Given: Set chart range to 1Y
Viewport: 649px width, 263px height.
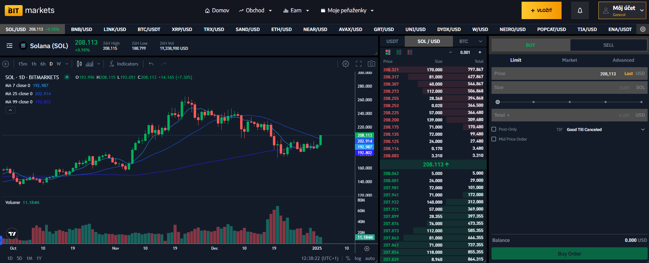Looking at the screenshot, I should click(x=39, y=258).
